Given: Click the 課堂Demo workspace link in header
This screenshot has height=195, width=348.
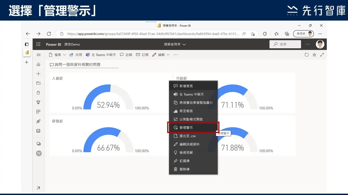Looking at the screenshot, I should 72,44.
